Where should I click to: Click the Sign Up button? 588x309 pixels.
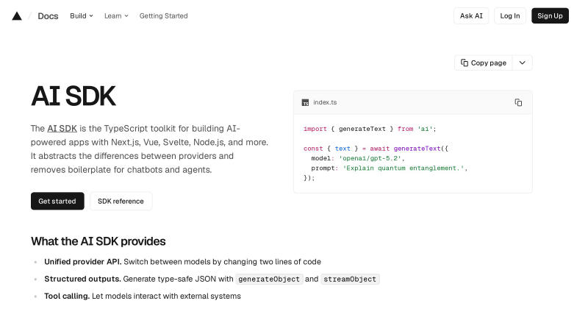[x=550, y=15]
